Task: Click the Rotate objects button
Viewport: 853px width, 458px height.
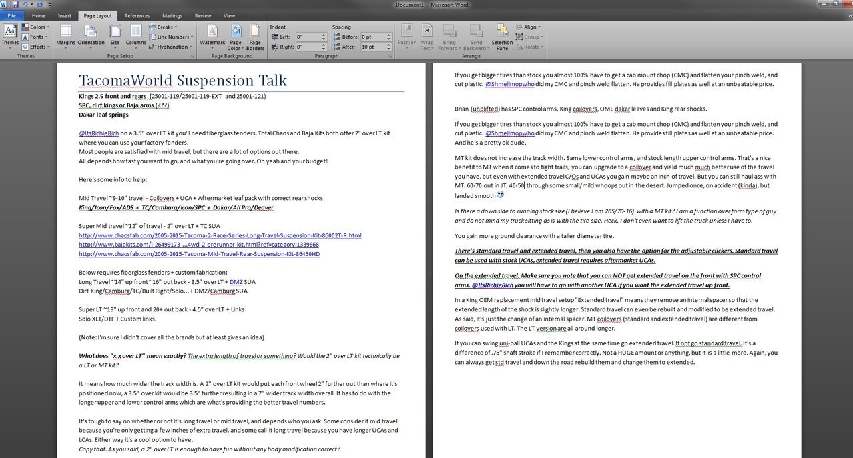Action: click(x=529, y=47)
